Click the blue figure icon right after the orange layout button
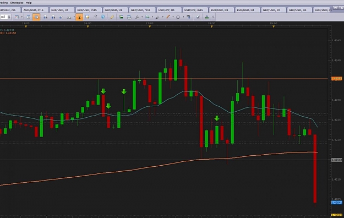Screen dimensions: 344x218 click(x=45, y=17)
